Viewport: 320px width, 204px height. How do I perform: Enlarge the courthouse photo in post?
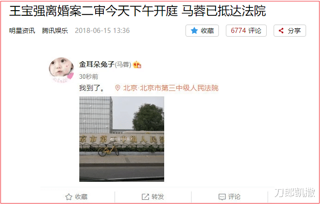[122, 139]
